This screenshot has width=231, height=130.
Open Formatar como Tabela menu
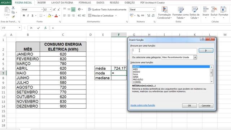pyautogui.click(x=180, y=13)
